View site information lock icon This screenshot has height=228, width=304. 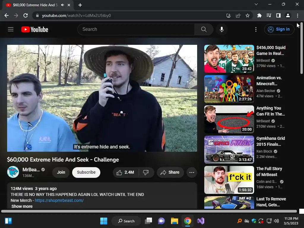point(37,15)
